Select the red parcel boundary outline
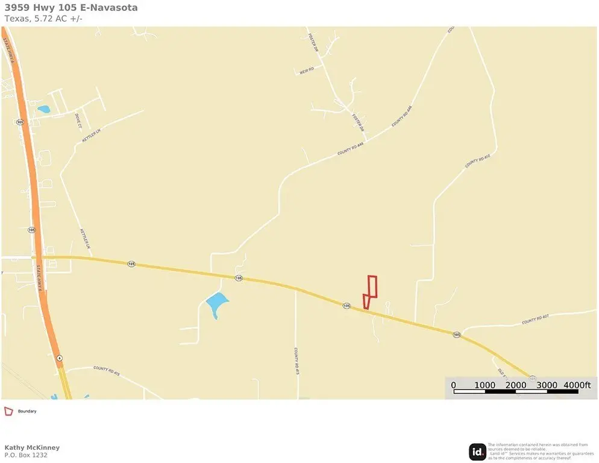599x463 pixels. [x=370, y=292]
